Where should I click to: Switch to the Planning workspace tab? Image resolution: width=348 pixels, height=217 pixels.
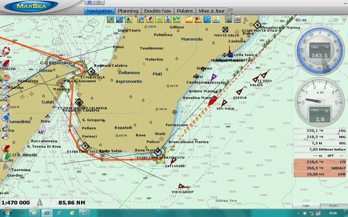pos(128,11)
